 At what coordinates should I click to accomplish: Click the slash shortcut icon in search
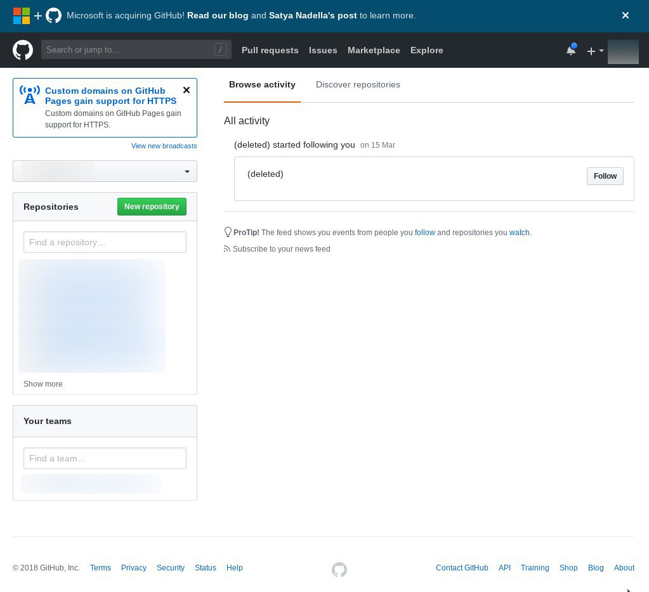point(220,50)
